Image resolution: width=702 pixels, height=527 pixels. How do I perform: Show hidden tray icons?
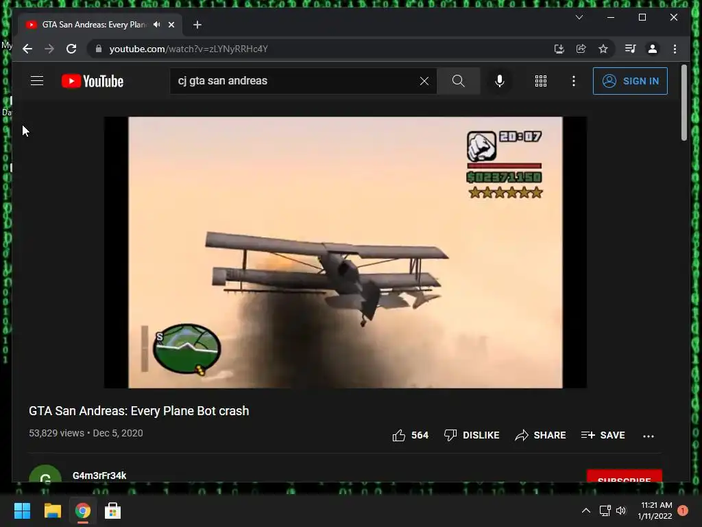point(585,511)
